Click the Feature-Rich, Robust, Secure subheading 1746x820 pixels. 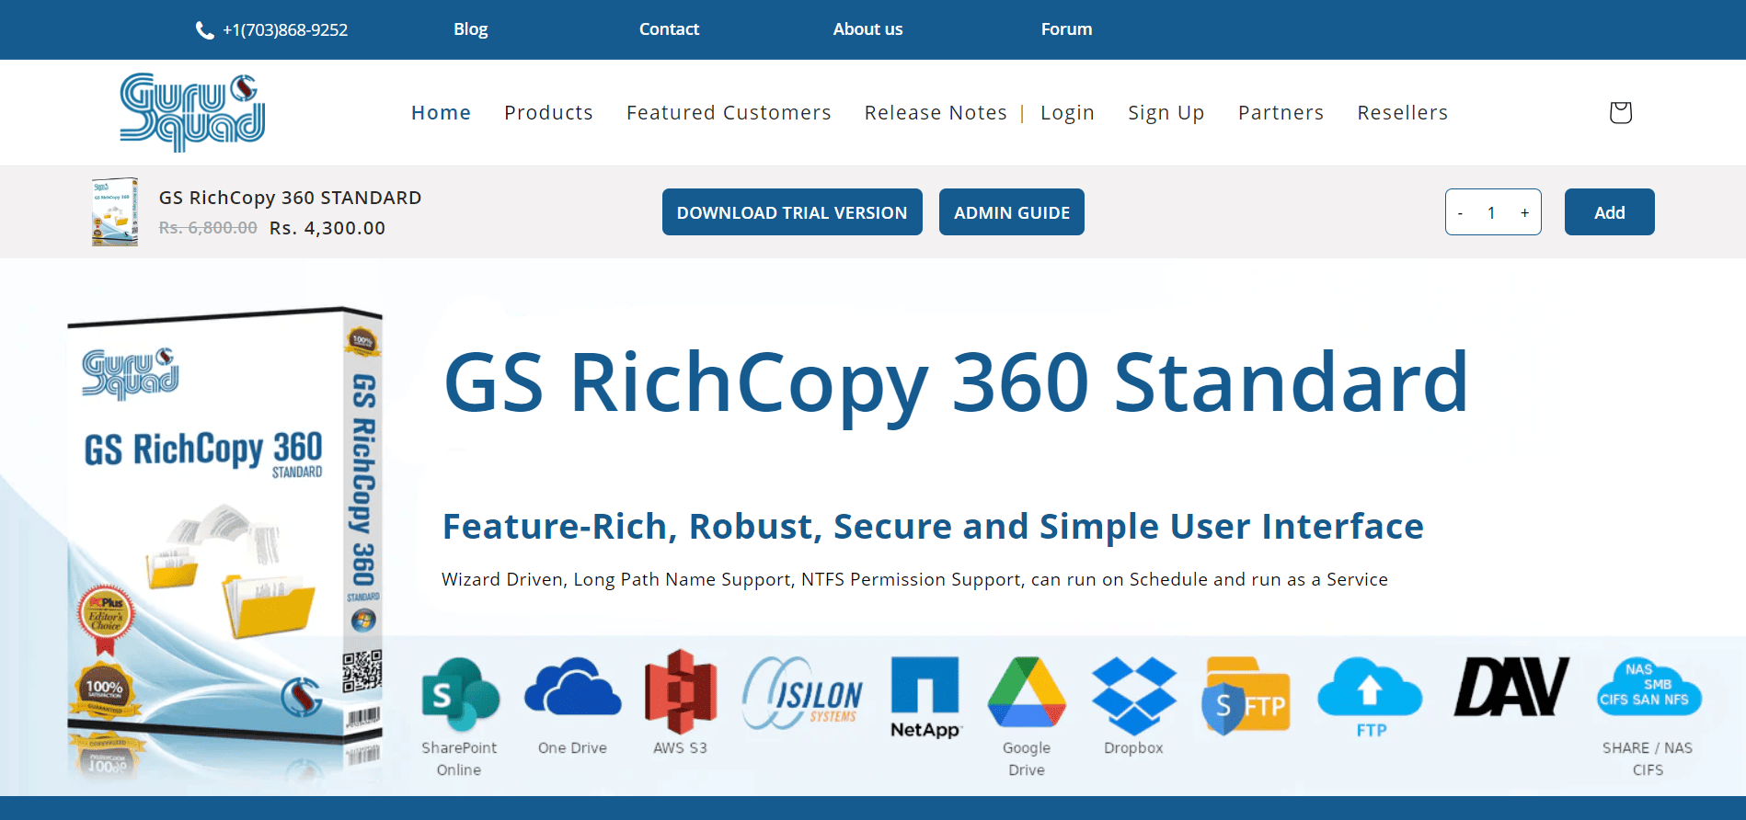click(x=933, y=527)
